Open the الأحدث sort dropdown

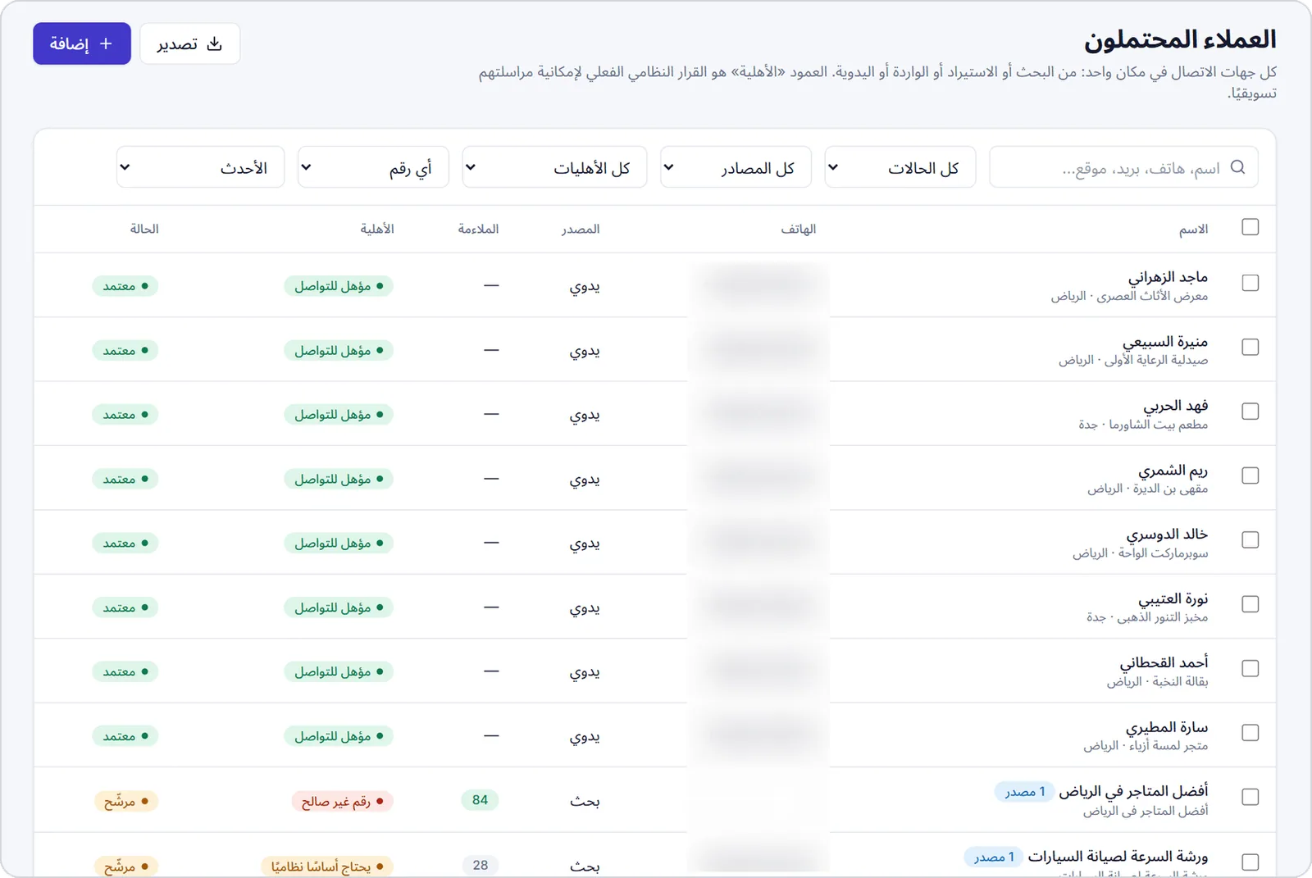(x=200, y=167)
